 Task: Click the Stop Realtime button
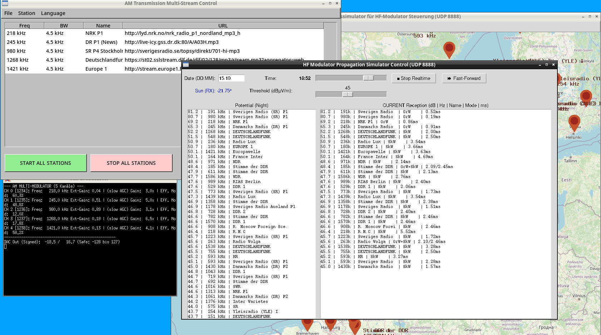coord(414,78)
